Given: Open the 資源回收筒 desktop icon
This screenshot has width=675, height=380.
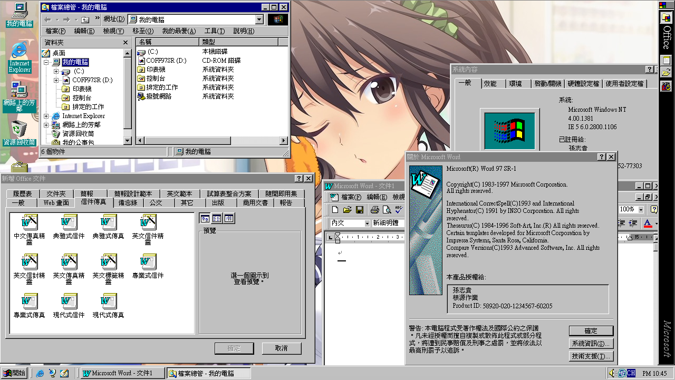Looking at the screenshot, I should coord(20,132).
